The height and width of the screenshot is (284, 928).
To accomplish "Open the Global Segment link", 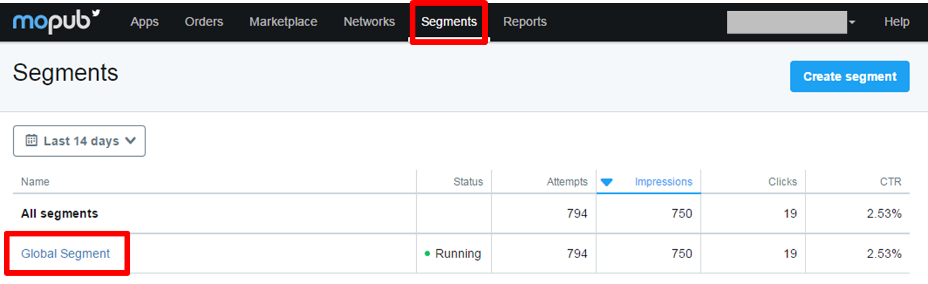I will tap(65, 254).
